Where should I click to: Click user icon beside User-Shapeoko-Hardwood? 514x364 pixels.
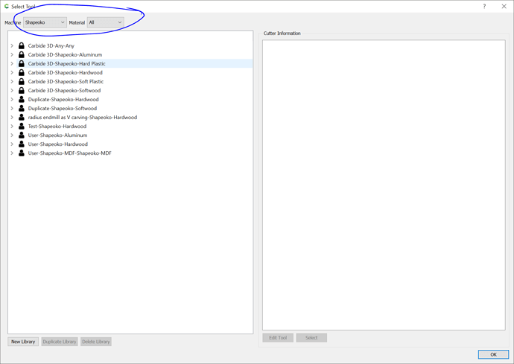coord(22,144)
